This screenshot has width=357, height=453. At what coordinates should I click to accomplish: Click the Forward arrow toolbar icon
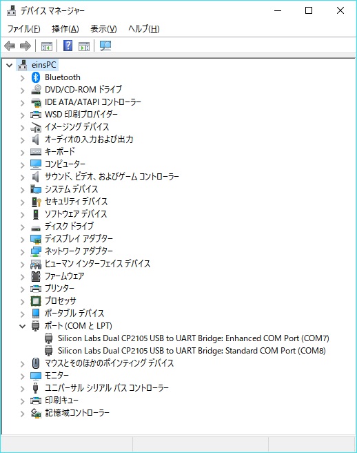click(25, 46)
